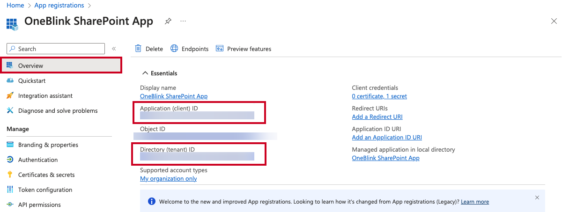
Task: Click the My organization only link
Action: (x=169, y=178)
